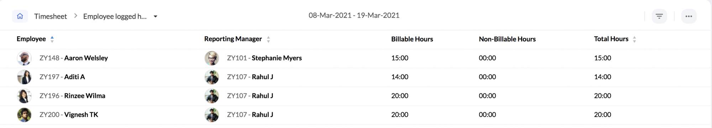Click Billable Hours column header
Image resolution: width=712 pixels, height=128 pixels.
point(412,39)
